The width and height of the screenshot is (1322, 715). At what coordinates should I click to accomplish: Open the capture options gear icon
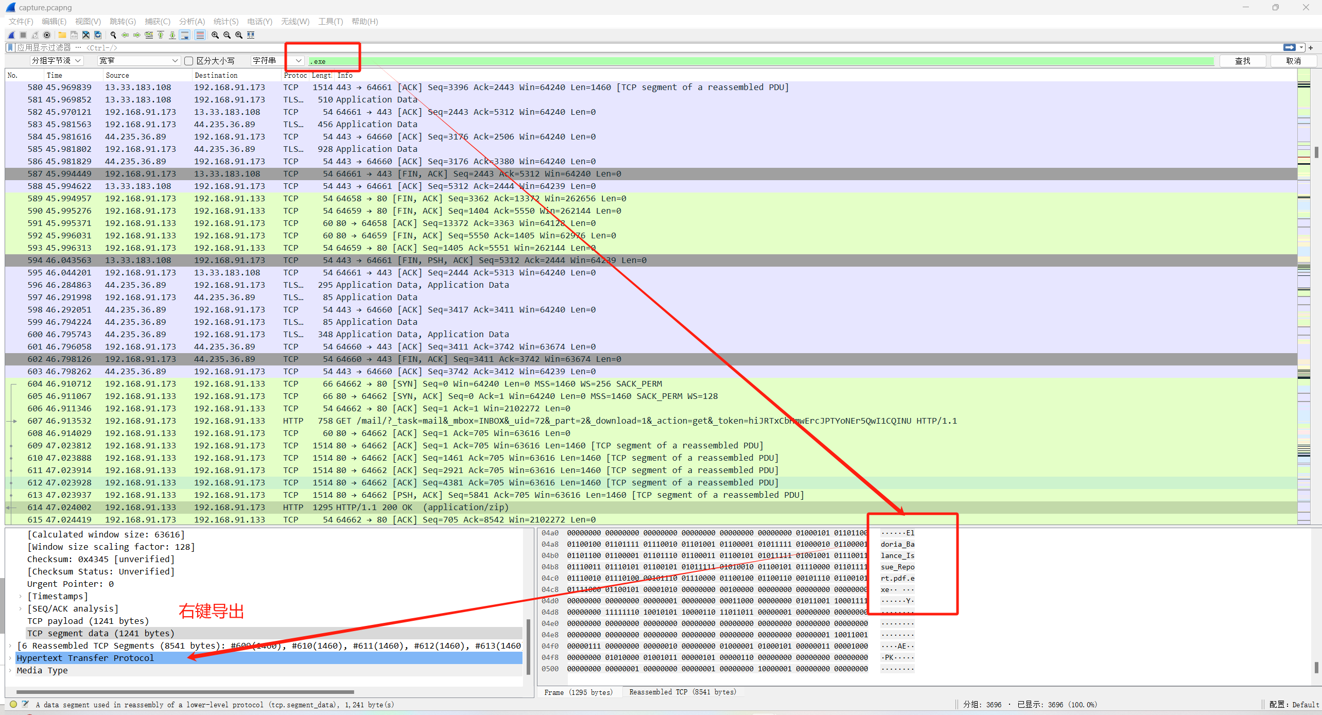47,35
